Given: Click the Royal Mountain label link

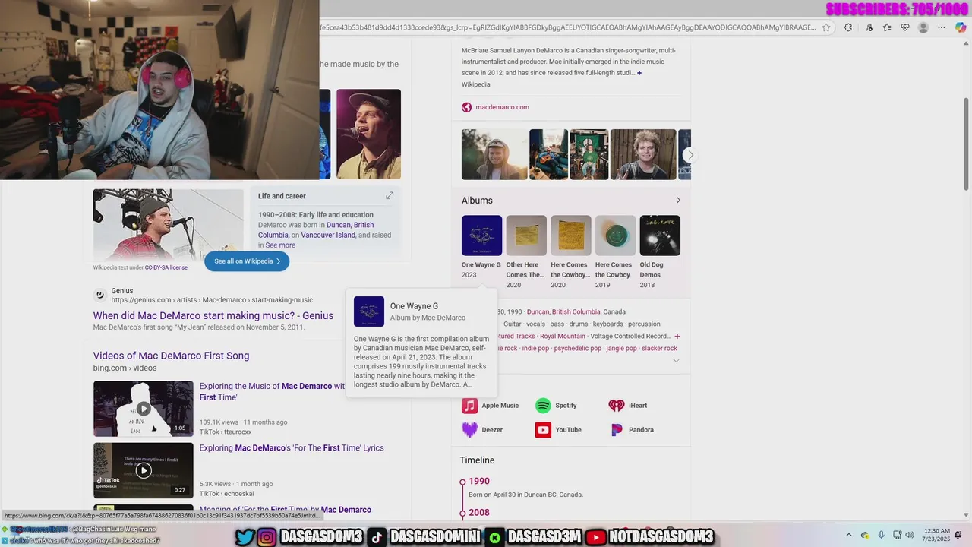Looking at the screenshot, I should click(x=563, y=336).
